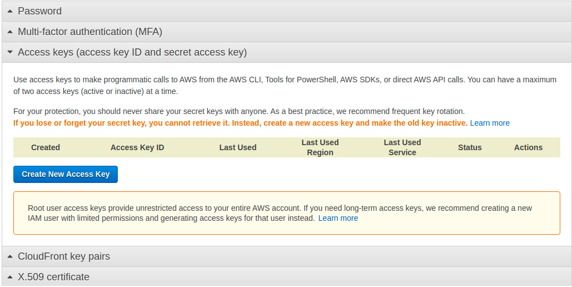The image size is (572, 287).
Task: Select the Last Used Region column header
Action: pyautogui.click(x=320, y=147)
